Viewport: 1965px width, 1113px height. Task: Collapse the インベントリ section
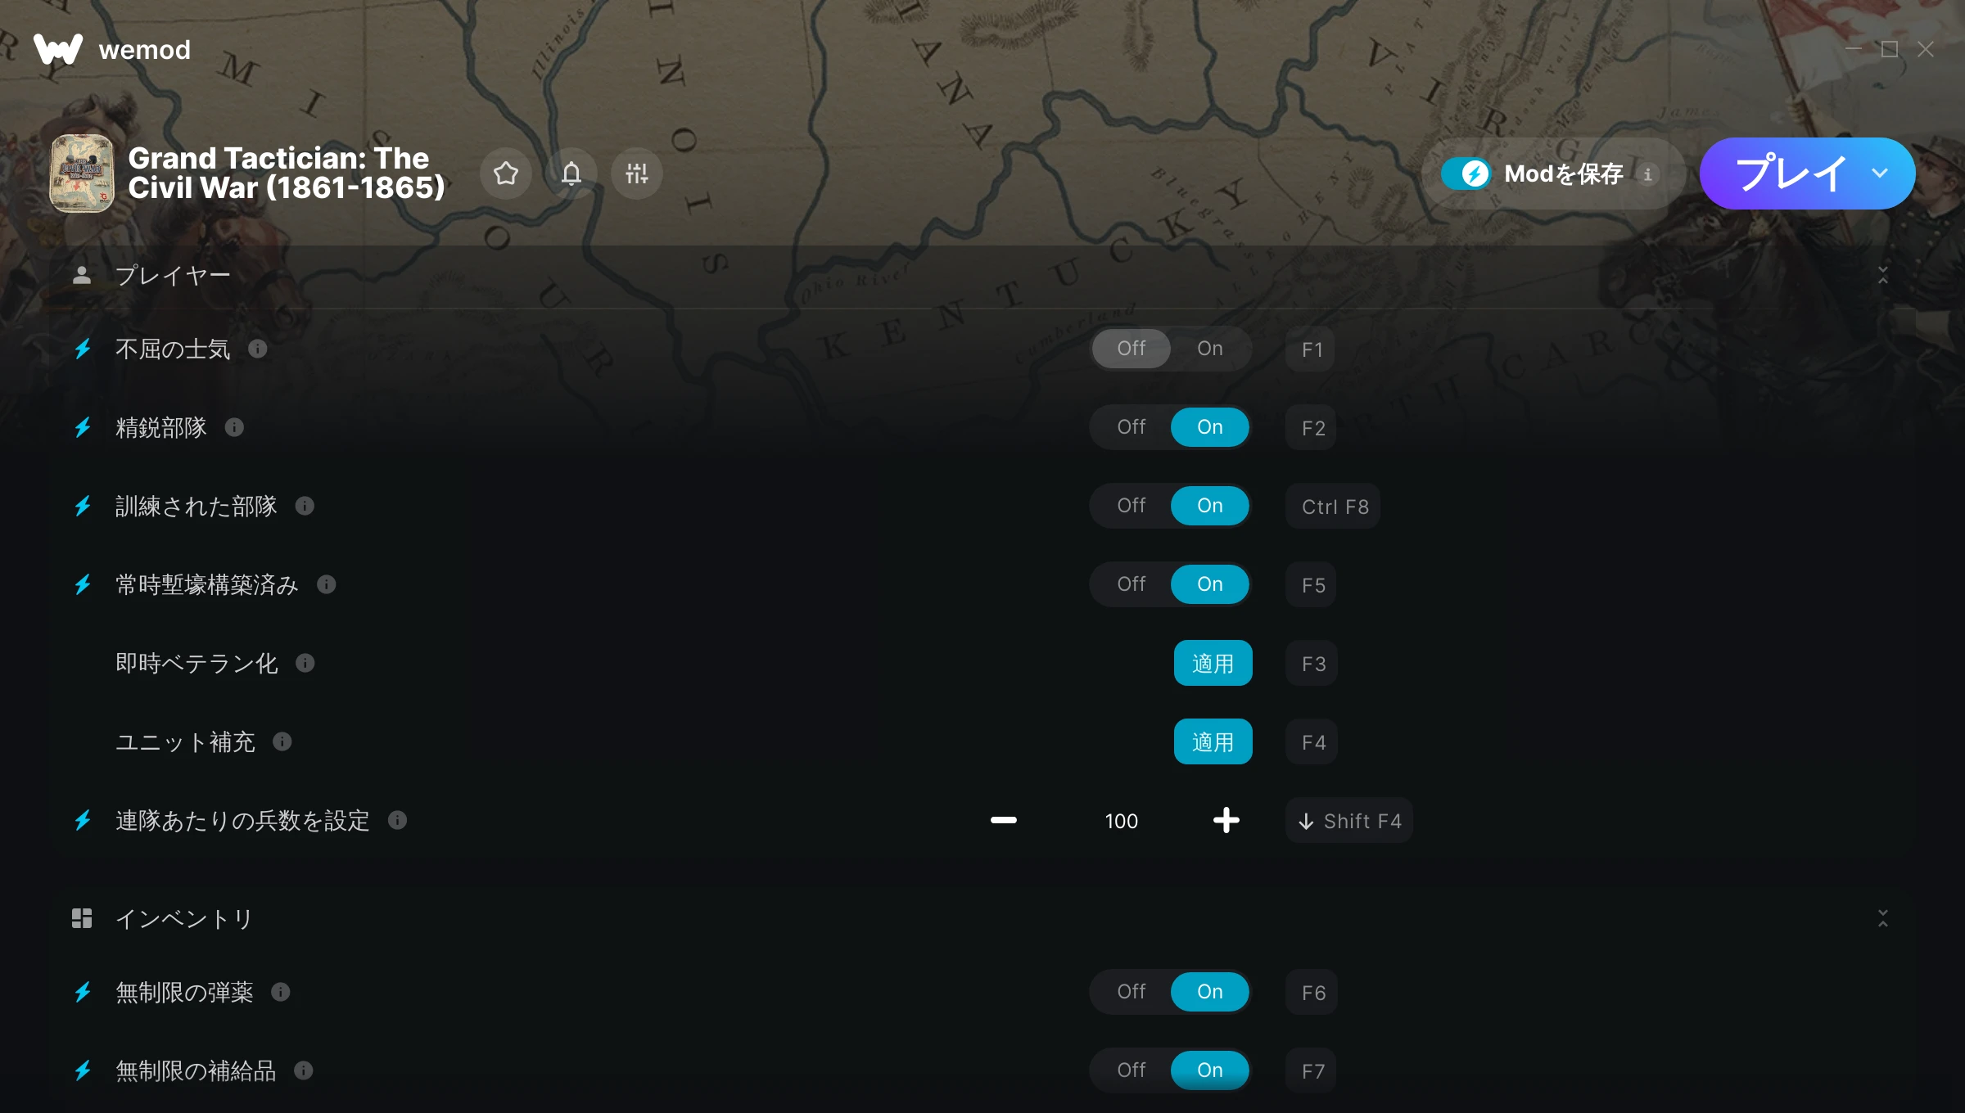tap(1883, 918)
